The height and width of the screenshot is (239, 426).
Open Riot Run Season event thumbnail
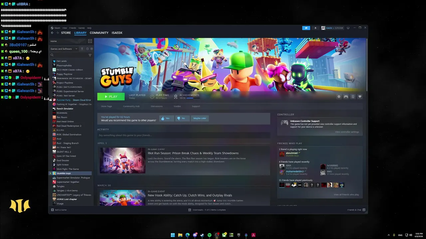(122, 161)
